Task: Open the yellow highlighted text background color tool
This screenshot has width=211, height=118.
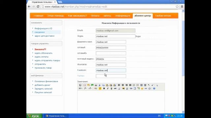Action: click(100, 88)
